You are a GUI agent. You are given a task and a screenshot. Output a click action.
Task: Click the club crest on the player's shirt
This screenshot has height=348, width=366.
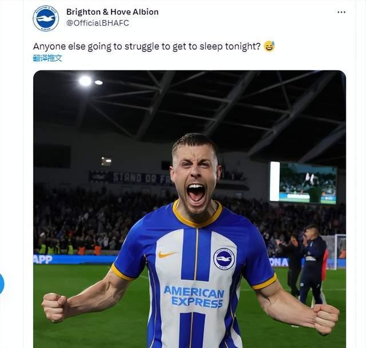224,259
